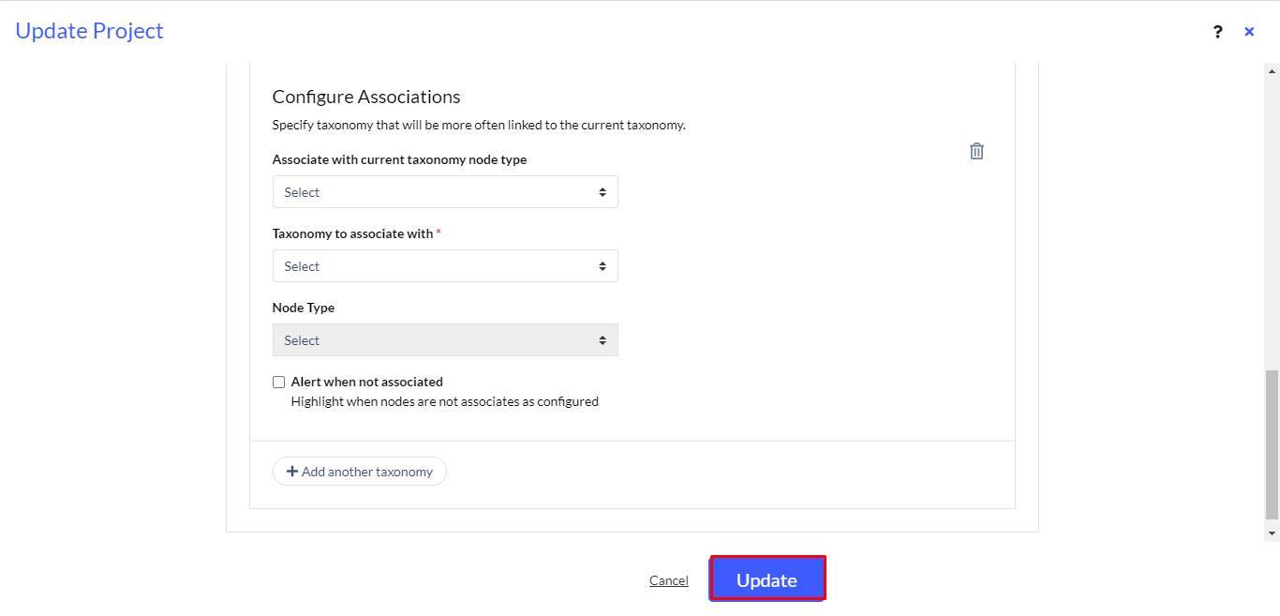The height and width of the screenshot is (616, 1280).
Task: Click the plus icon in Add another taxonomy
Action: click(291, 471)
